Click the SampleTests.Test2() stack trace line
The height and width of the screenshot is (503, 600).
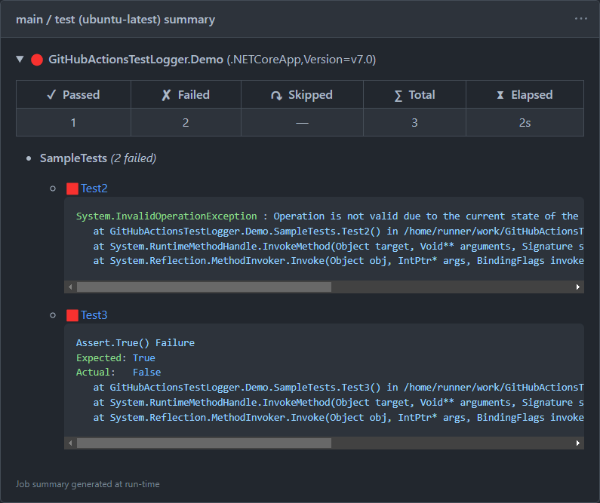point(338,232)
